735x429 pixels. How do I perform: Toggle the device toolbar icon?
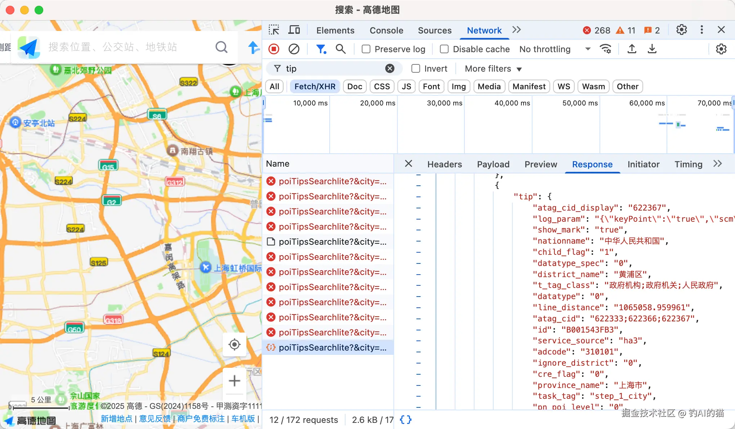pos(294,30)
